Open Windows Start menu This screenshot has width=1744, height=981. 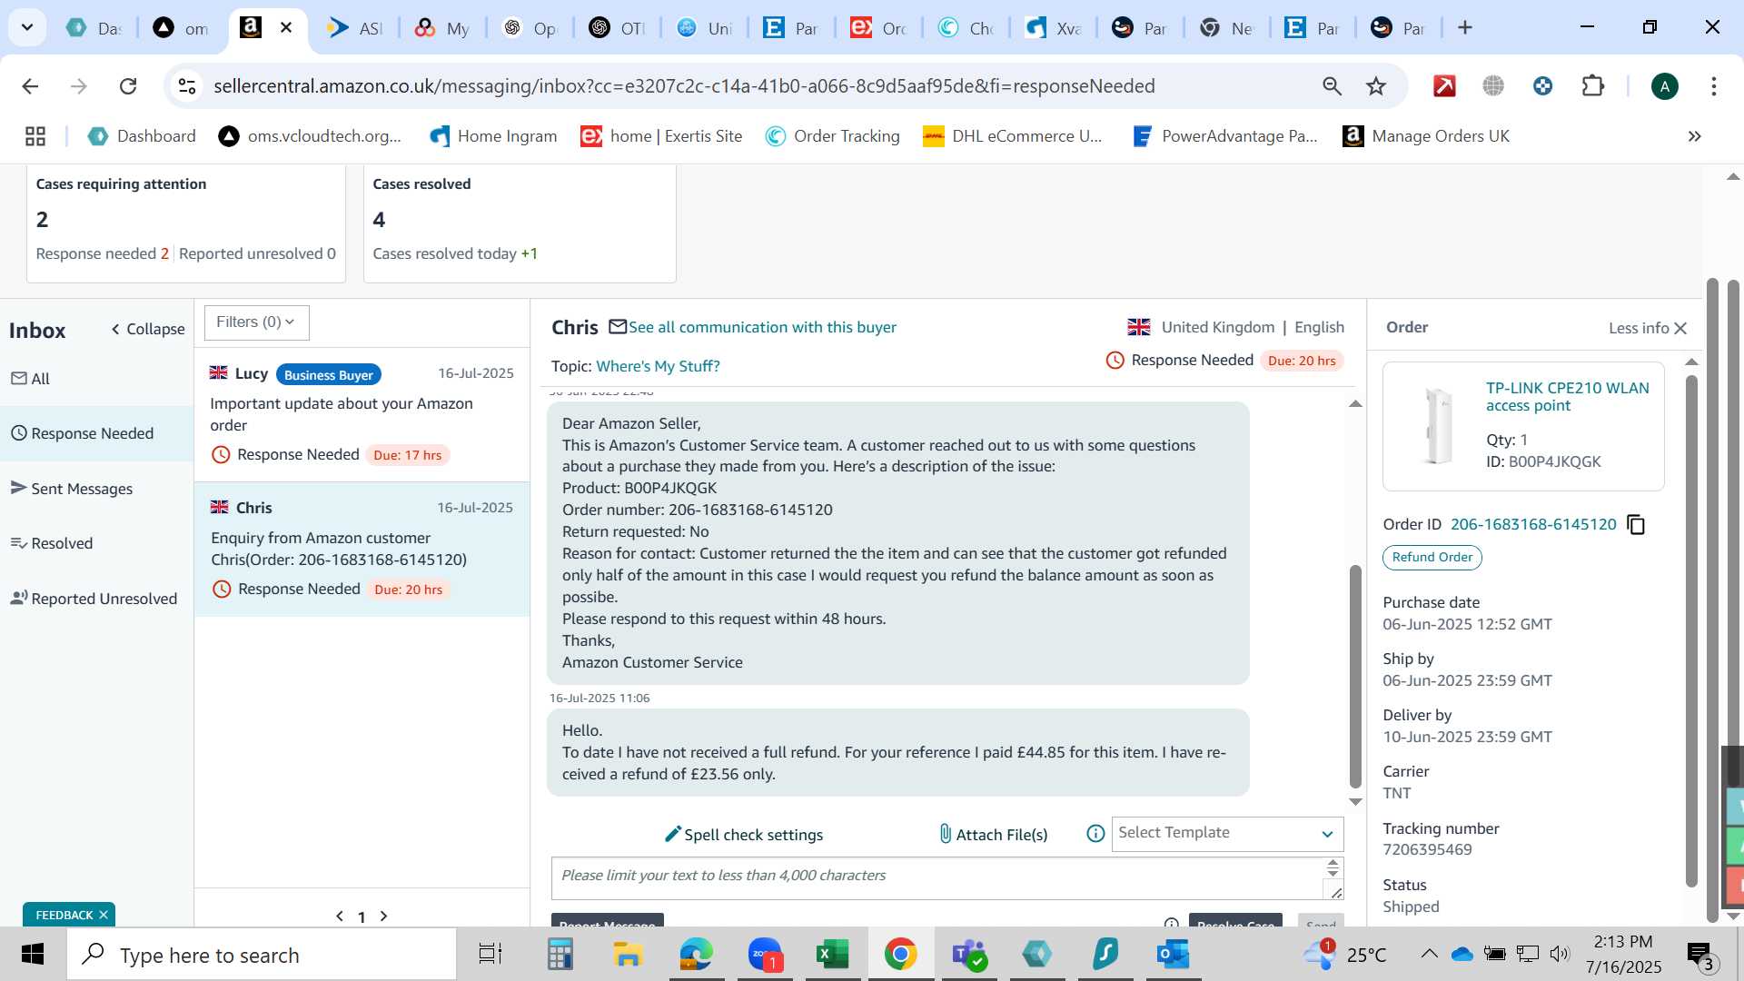pos(33,955)
